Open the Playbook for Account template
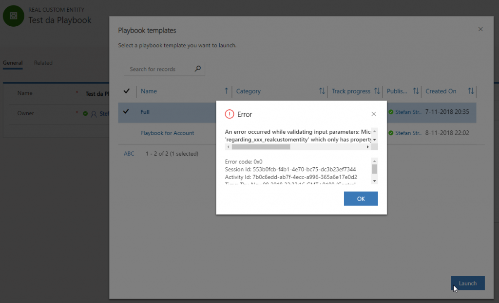 (167, 133)
